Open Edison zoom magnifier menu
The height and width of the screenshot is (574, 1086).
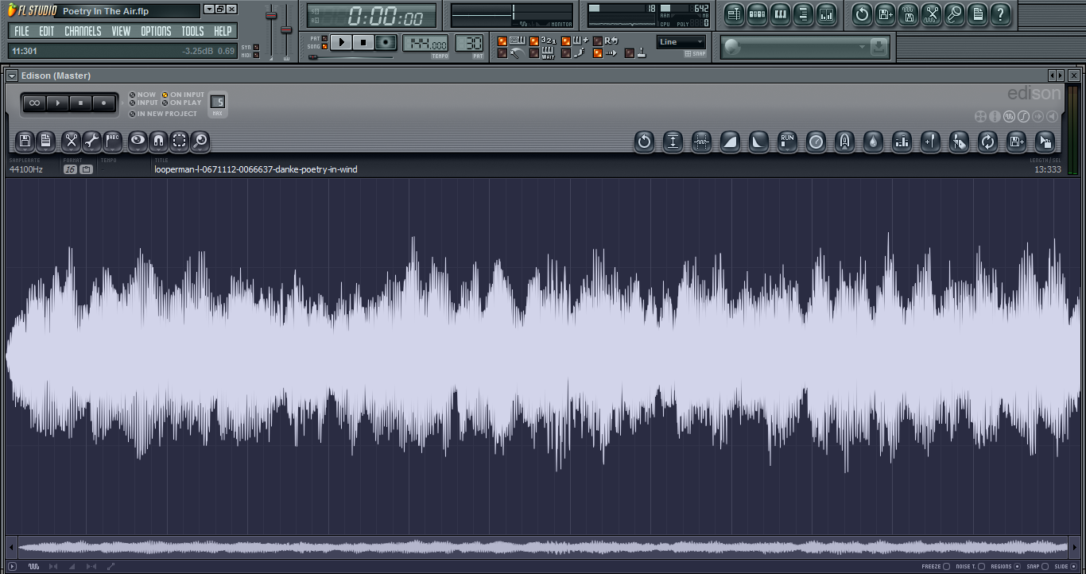click(200, 142)
